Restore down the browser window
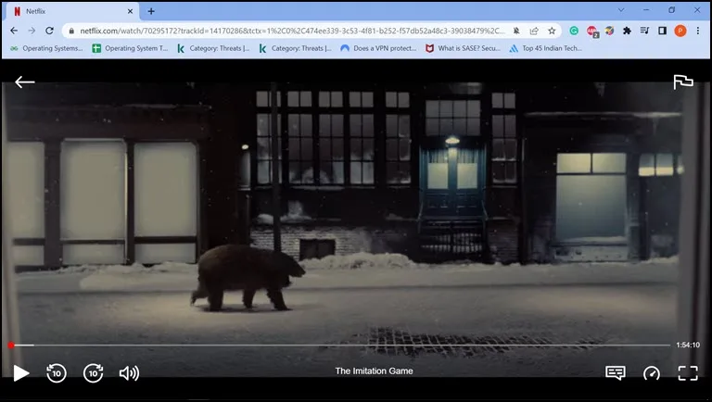 (671, 10)
